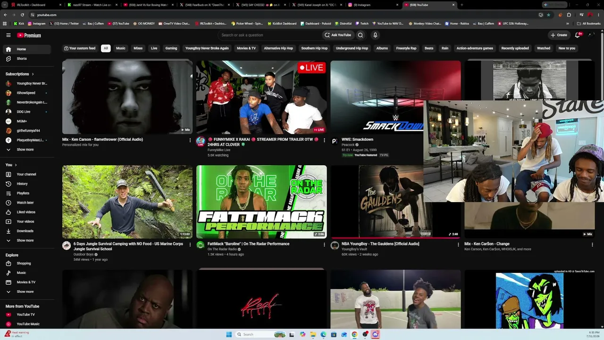Viewport: 604px width, 340px height.
Task: Click the FunnyMike Live channel avatar
Action: tap(201, 141)
